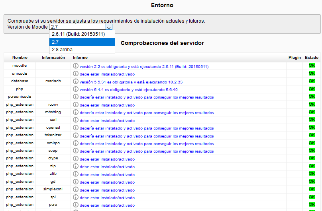Open simplexml debe estar instalado/activado link
Viewport: 322px width, 211px height.
coord(107,190)
